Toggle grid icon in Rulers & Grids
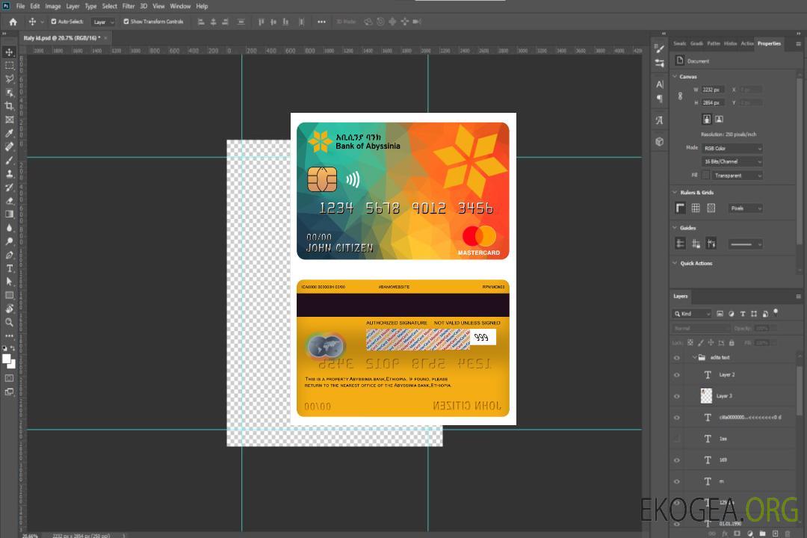 696,208
